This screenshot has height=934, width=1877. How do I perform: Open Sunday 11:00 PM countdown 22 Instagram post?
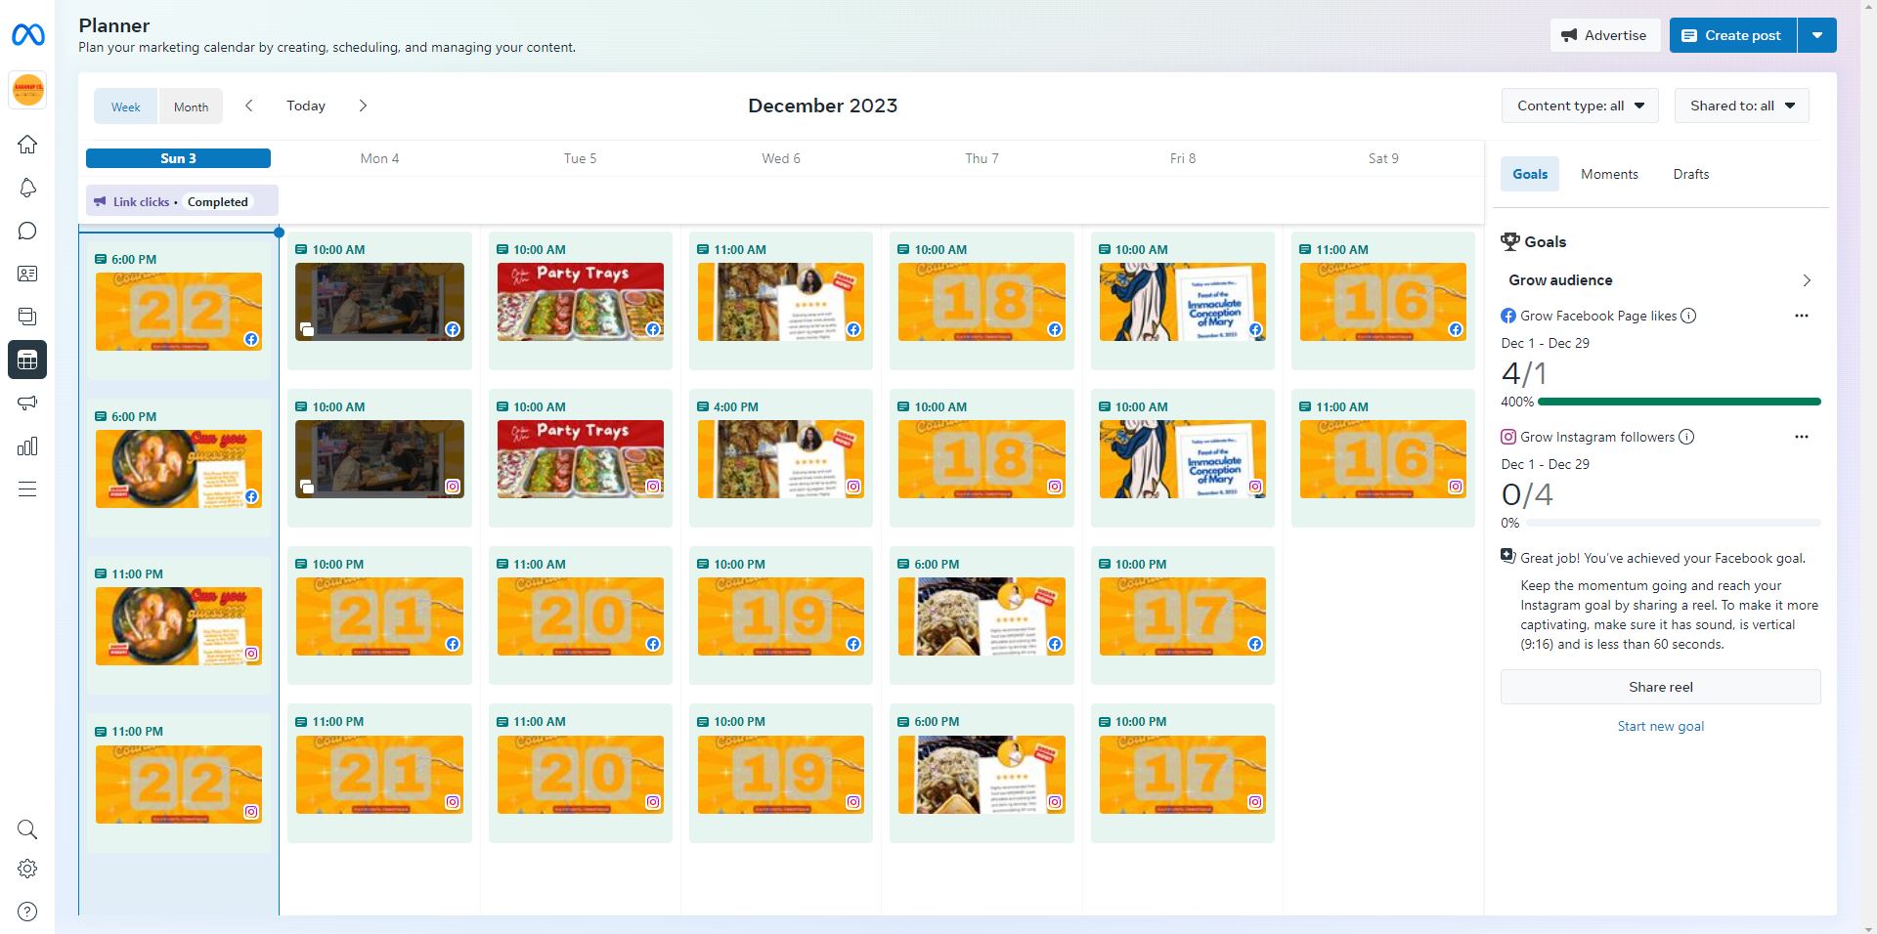pos(179,783)
